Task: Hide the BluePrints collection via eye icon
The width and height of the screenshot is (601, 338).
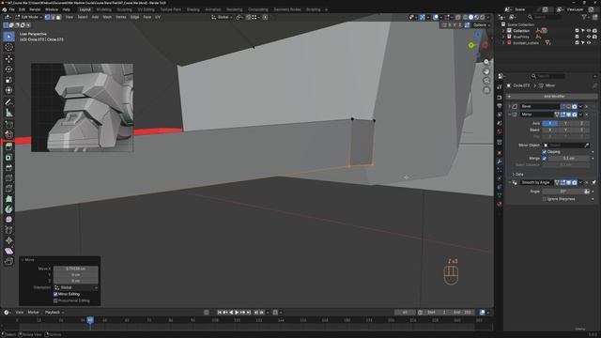Action: [x=589, y=37]
